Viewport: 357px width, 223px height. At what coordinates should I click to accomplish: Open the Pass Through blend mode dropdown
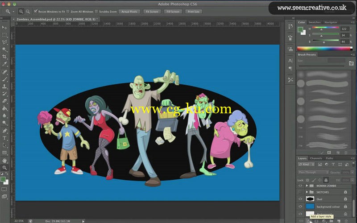pyautogui.click(x=313, y=172)
